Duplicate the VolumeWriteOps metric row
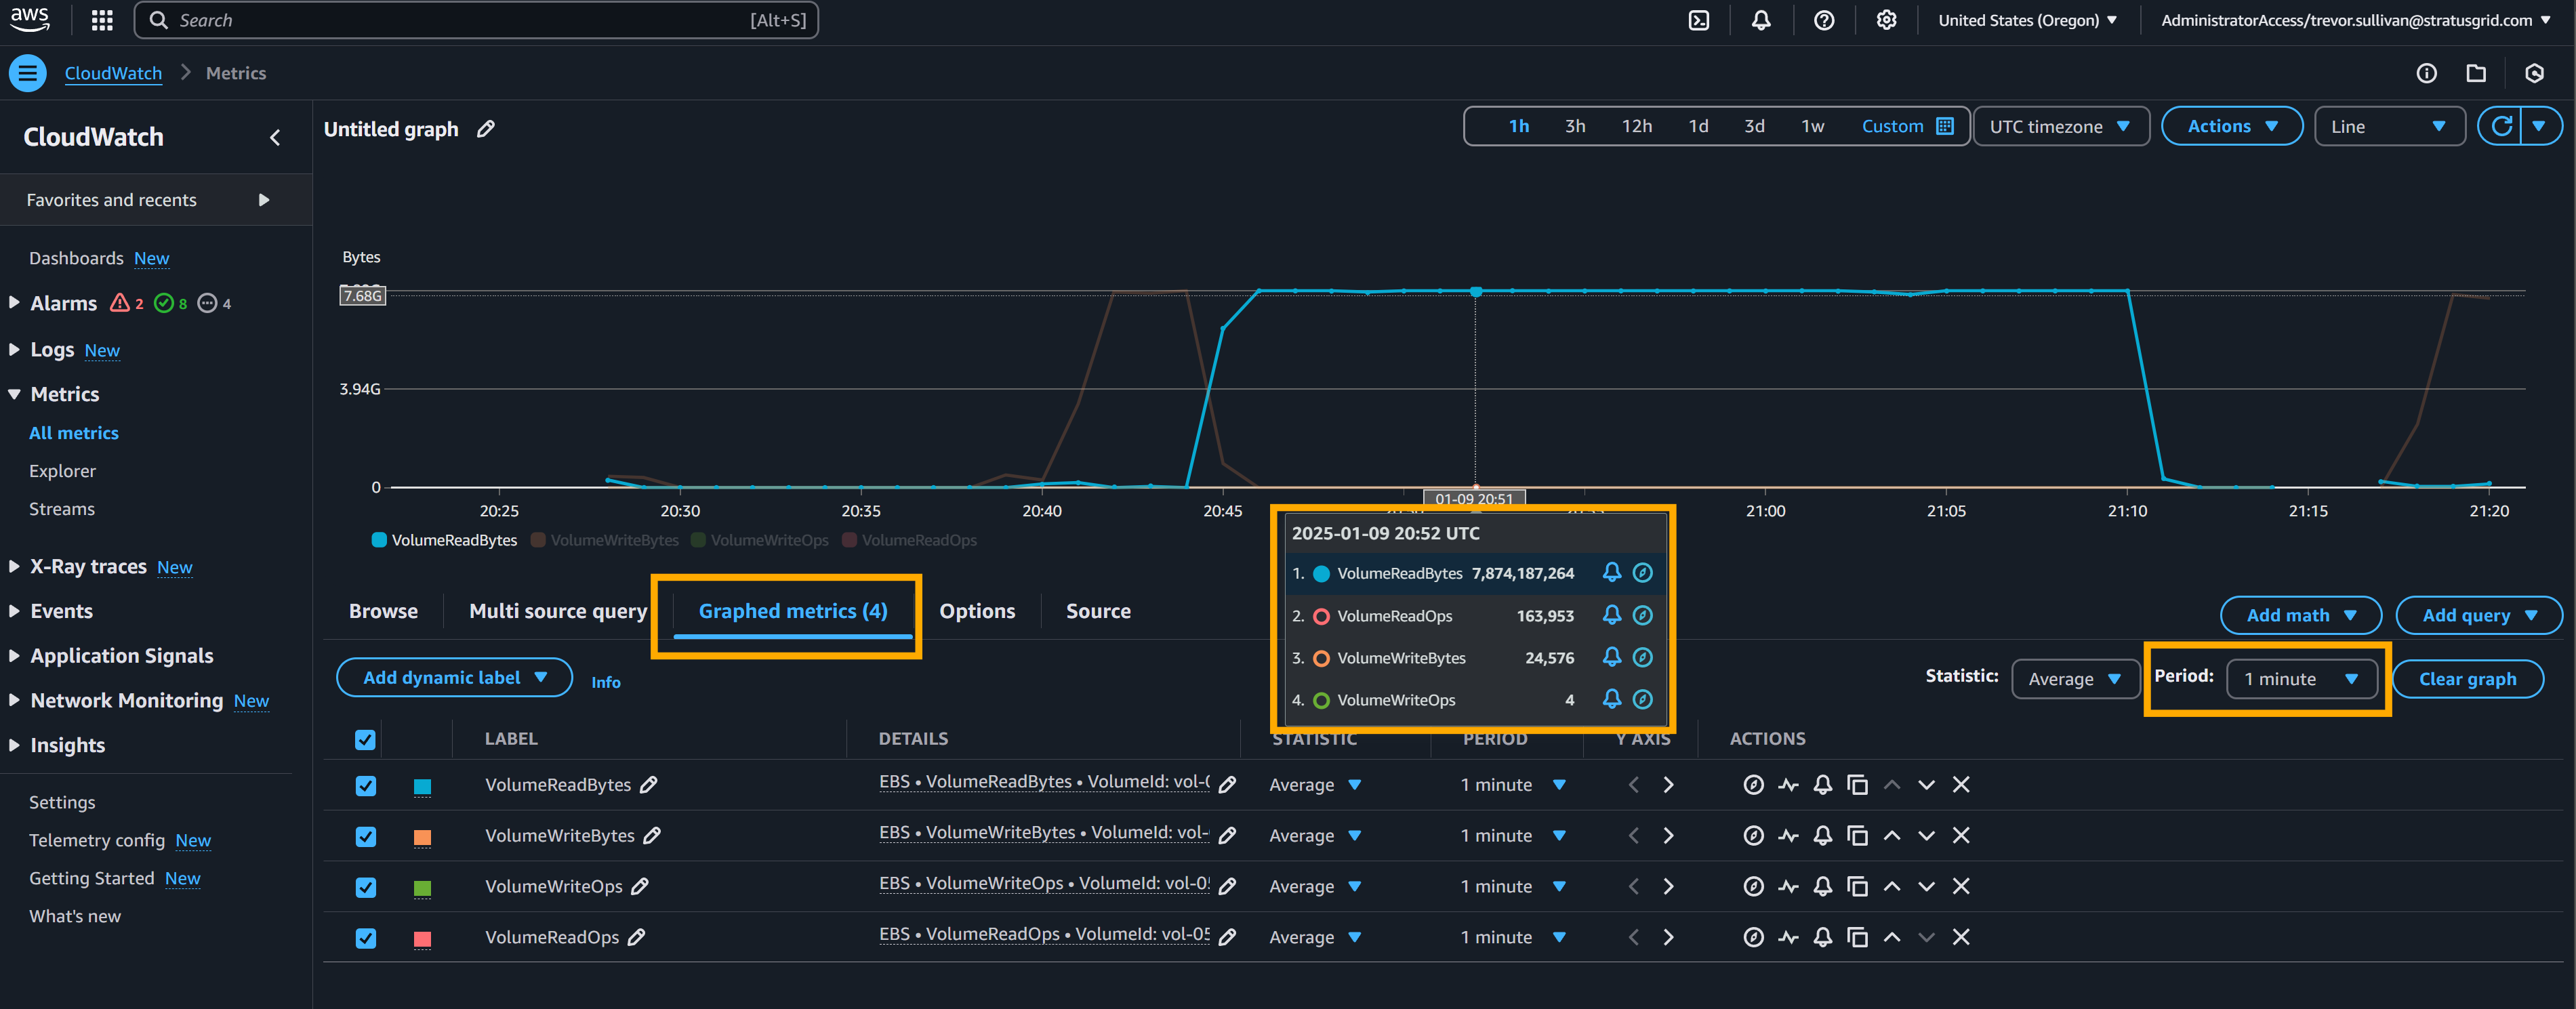Screen dimensions: 2576x1009 [1857, 887]
